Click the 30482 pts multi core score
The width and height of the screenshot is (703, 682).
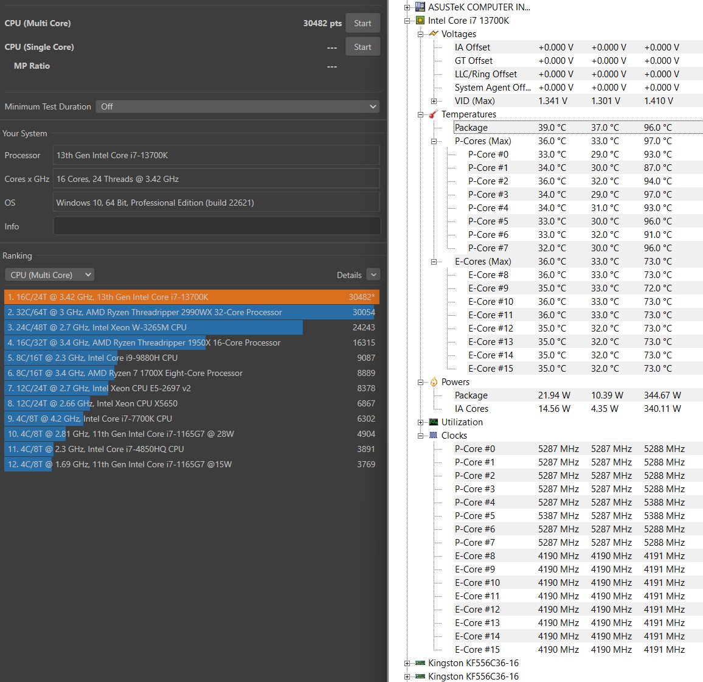click(322, 23)
